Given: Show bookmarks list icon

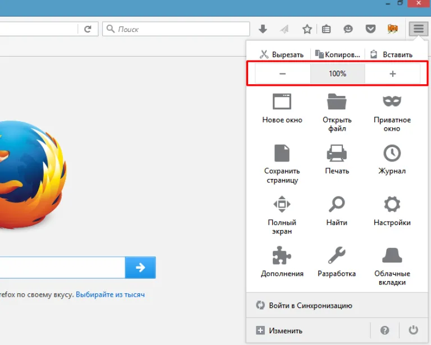Looking at the screenshot, I should 326,29.
